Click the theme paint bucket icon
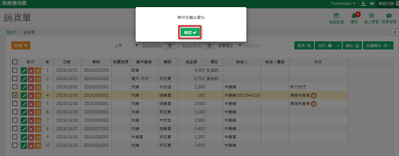Image resolution: width=399 pixels, height=156 pixels. (364, 3)
